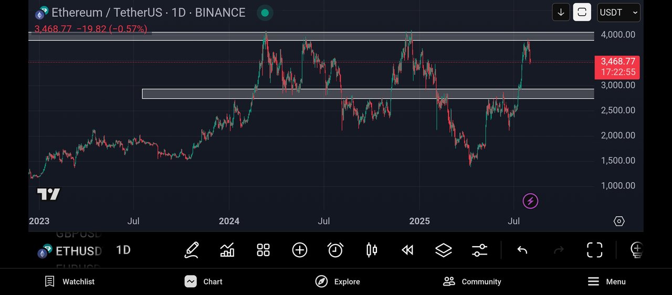
Task: Open the USDT currency dropdown
Action: 618,12
